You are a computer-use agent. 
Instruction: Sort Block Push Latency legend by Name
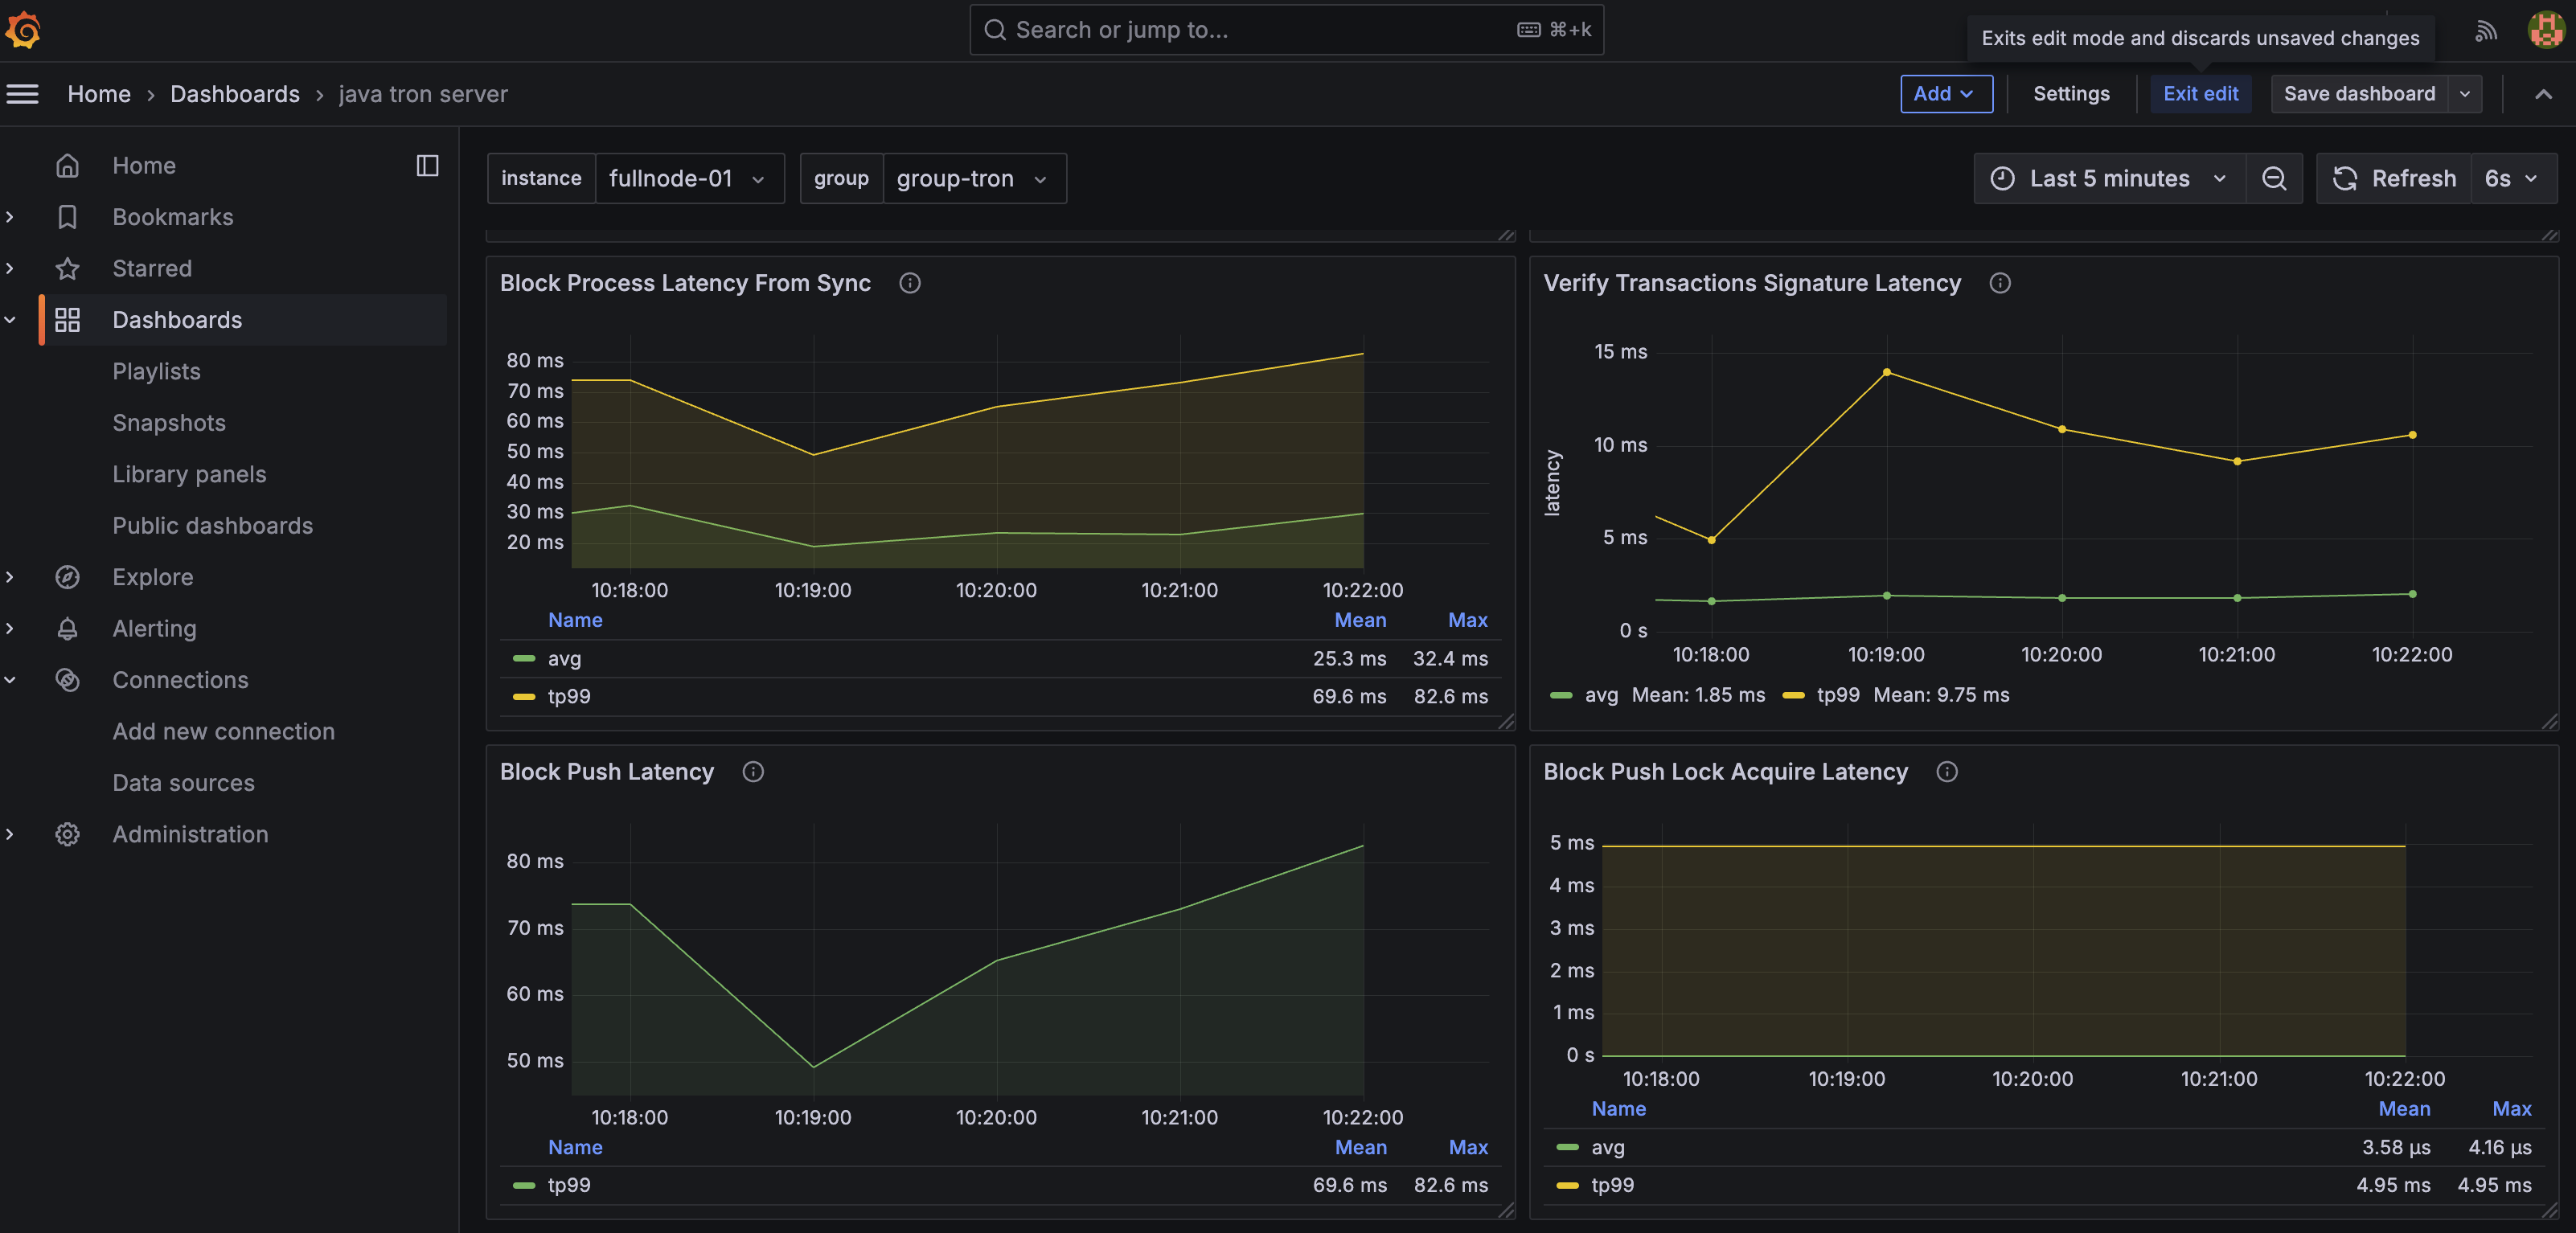tap(575, 1147)
